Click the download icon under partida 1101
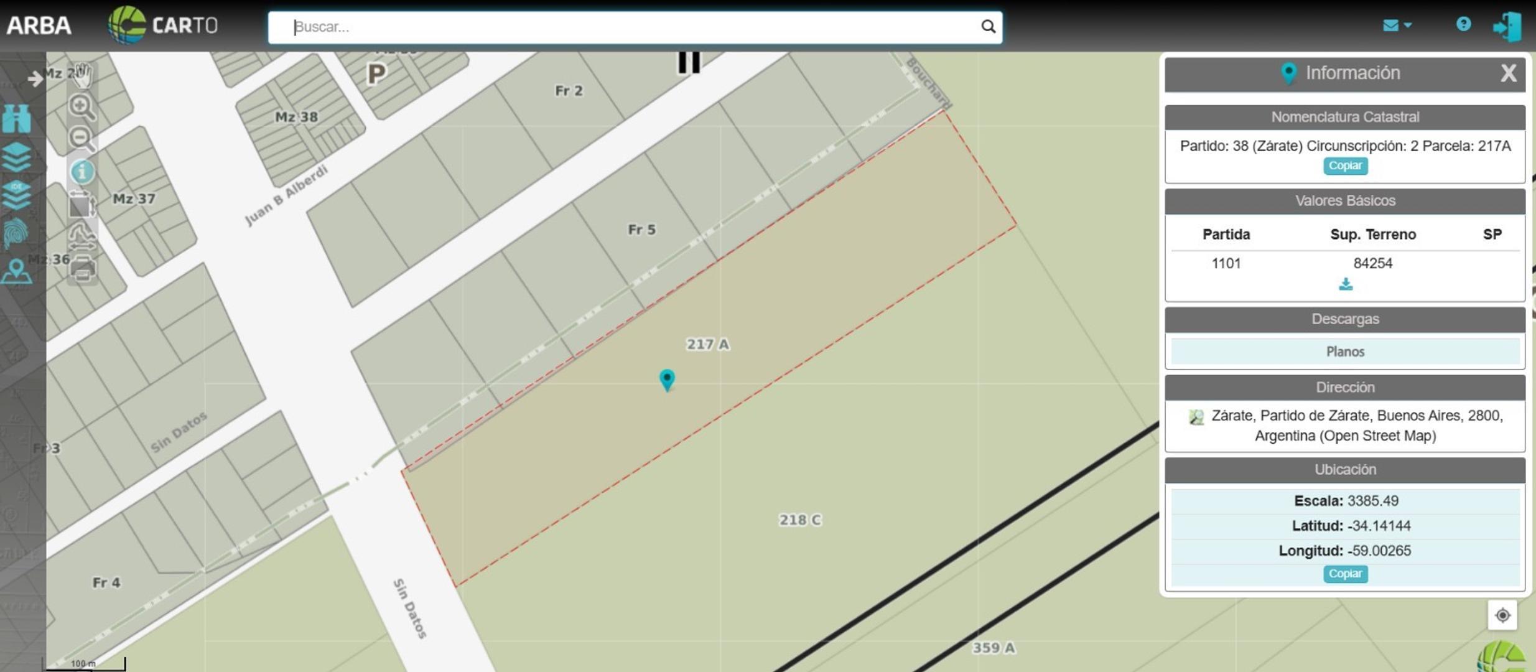 [x=1345, y=284]
